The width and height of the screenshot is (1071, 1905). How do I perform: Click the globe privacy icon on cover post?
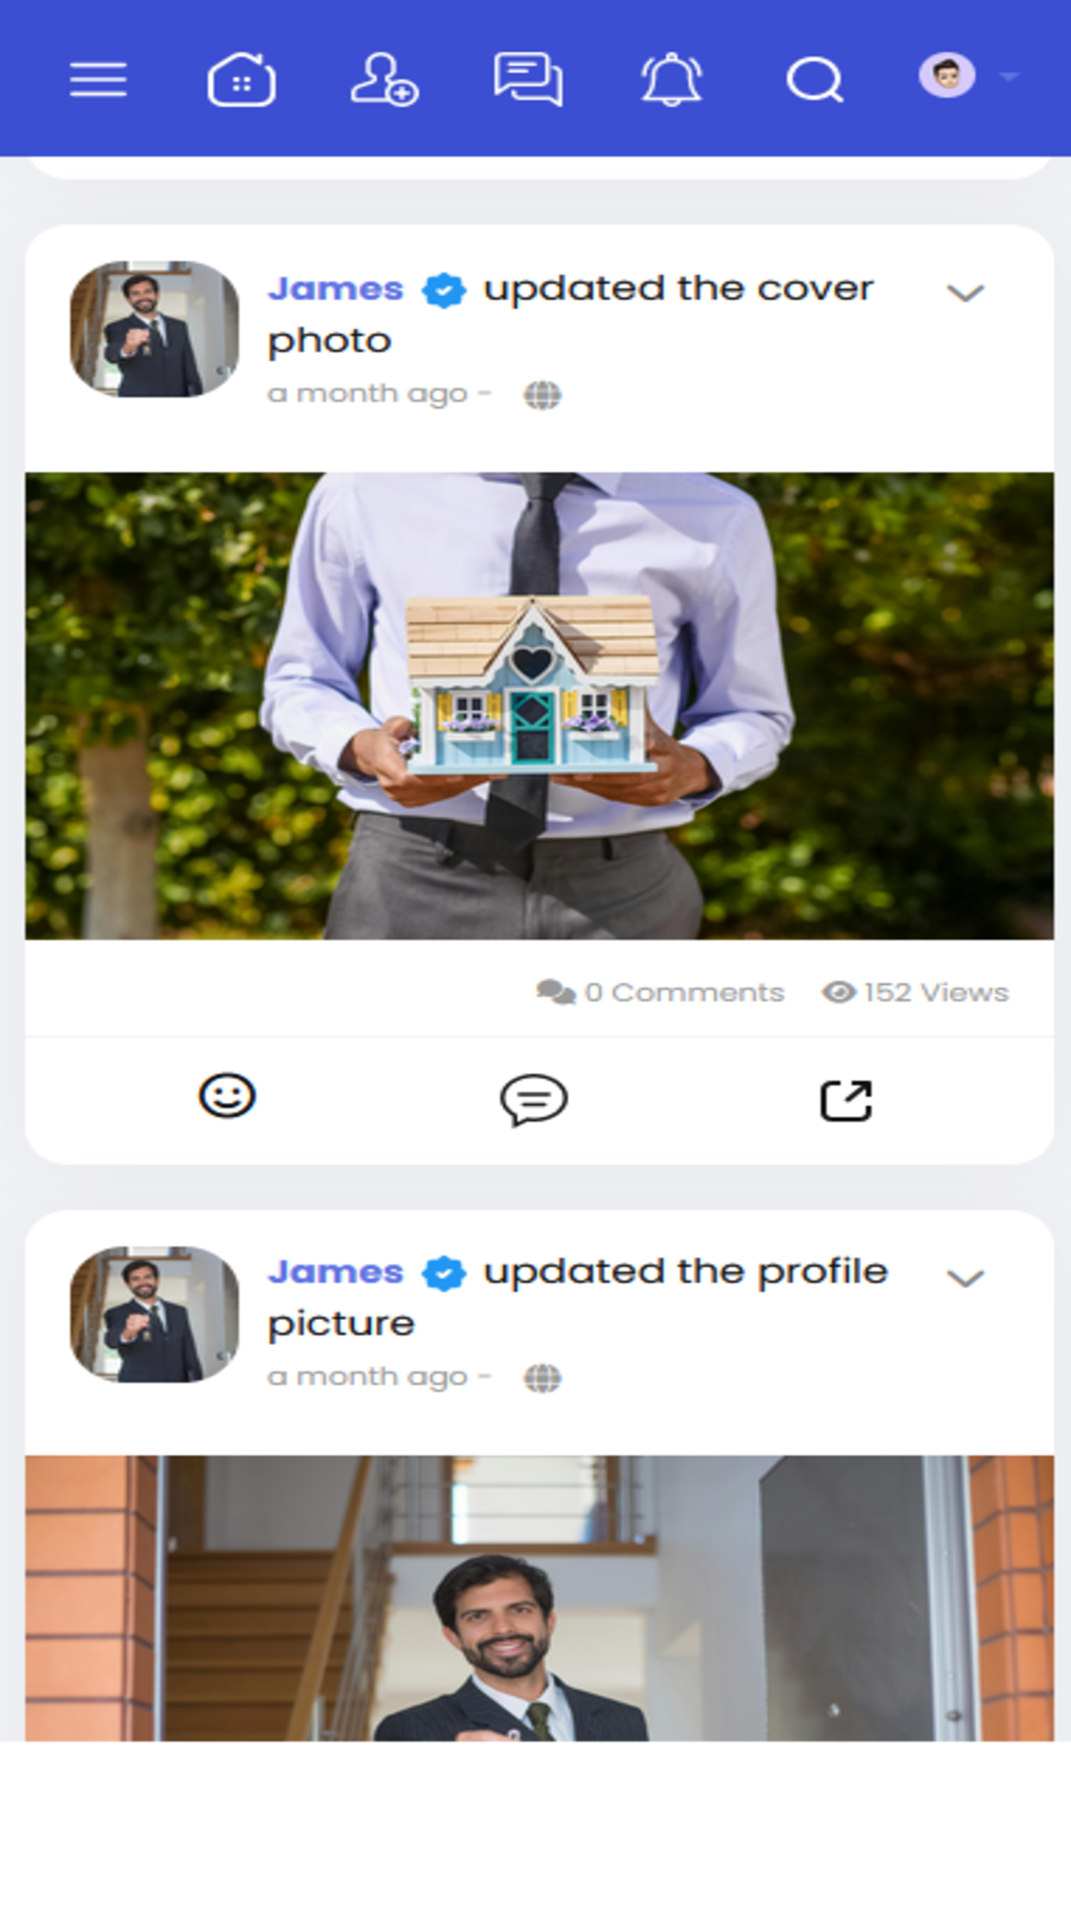click(542, 395)
